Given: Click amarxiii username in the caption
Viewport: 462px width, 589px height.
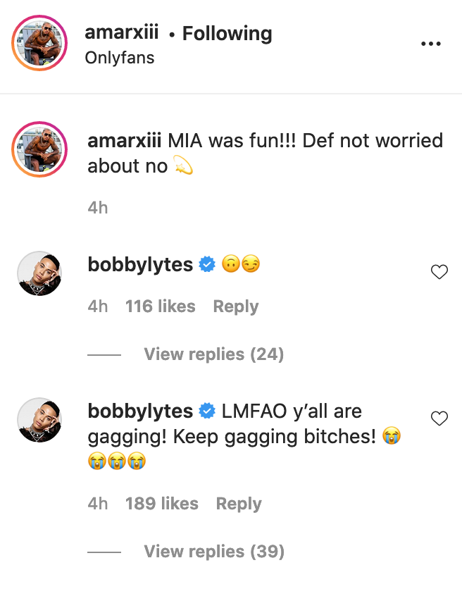Looking at the screenshot, I should [x=124, y=140].
